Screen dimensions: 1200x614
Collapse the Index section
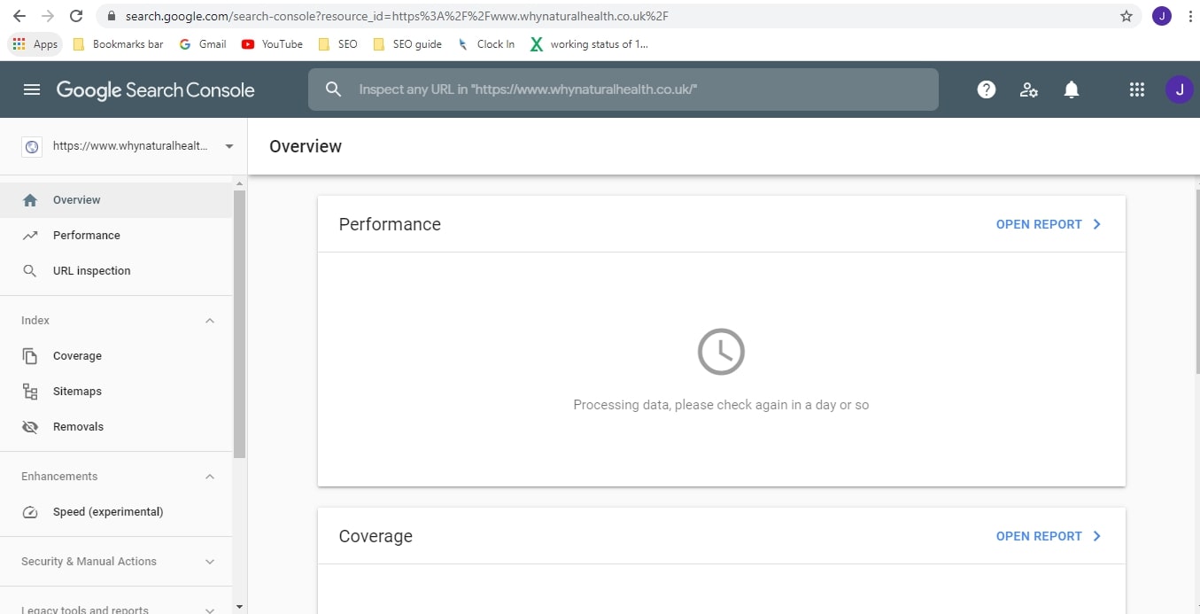pyautogui.click(x=210, y=320)
